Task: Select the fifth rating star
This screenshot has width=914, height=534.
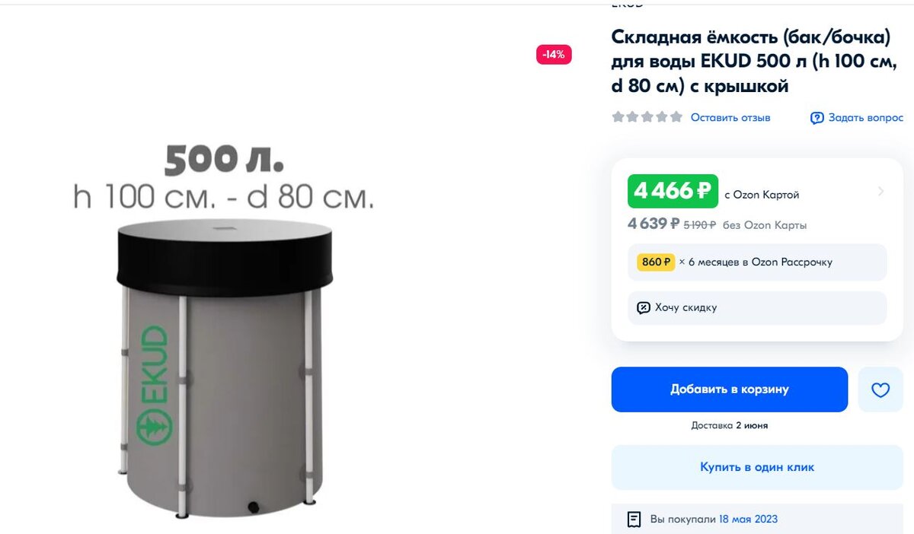Action: coord(674,116)
